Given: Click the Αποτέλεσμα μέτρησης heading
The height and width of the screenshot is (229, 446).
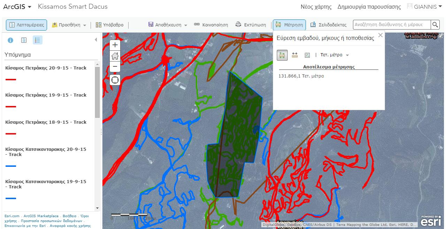Looking at the screenshot, I should 329,67.
